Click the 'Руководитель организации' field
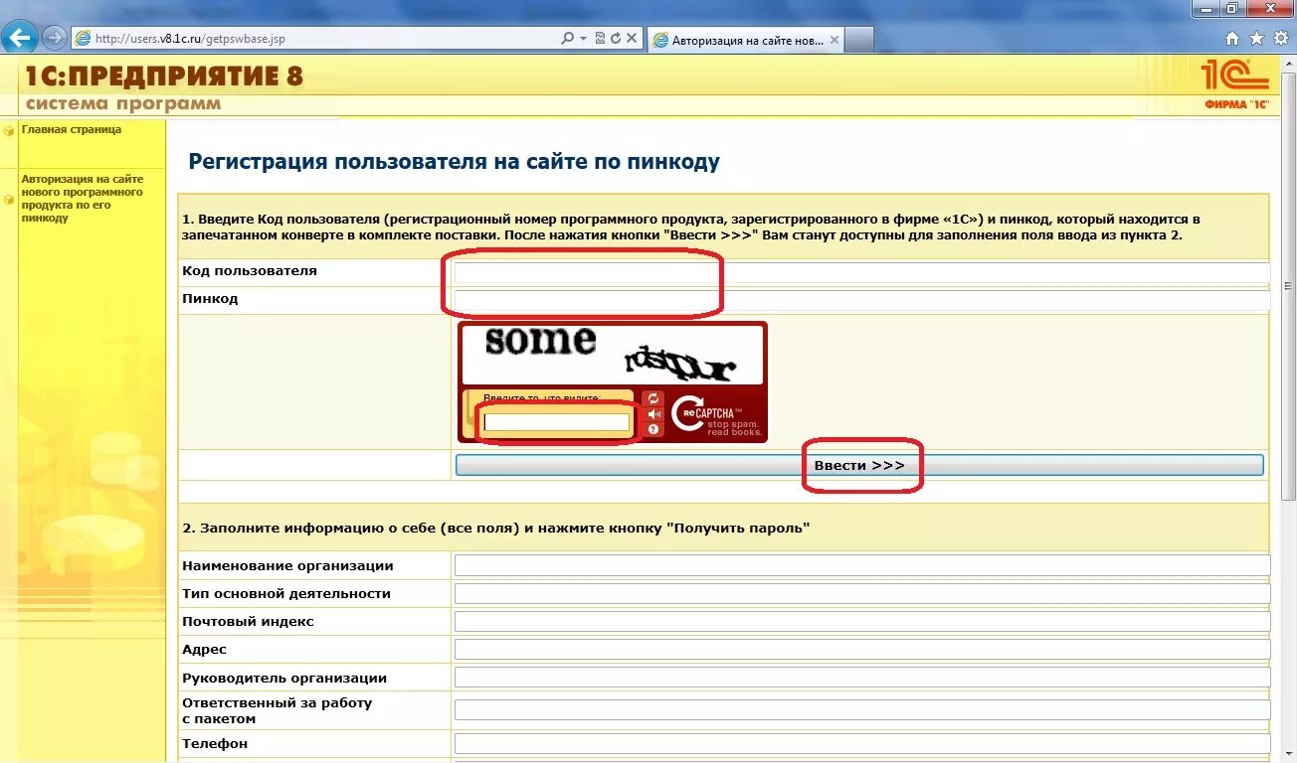1297x763 pixels. [861, 678]
